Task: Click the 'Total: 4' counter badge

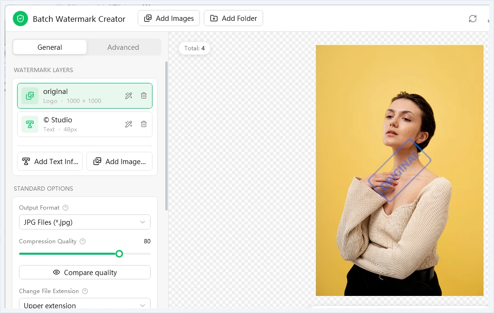Action: (194, 48)
